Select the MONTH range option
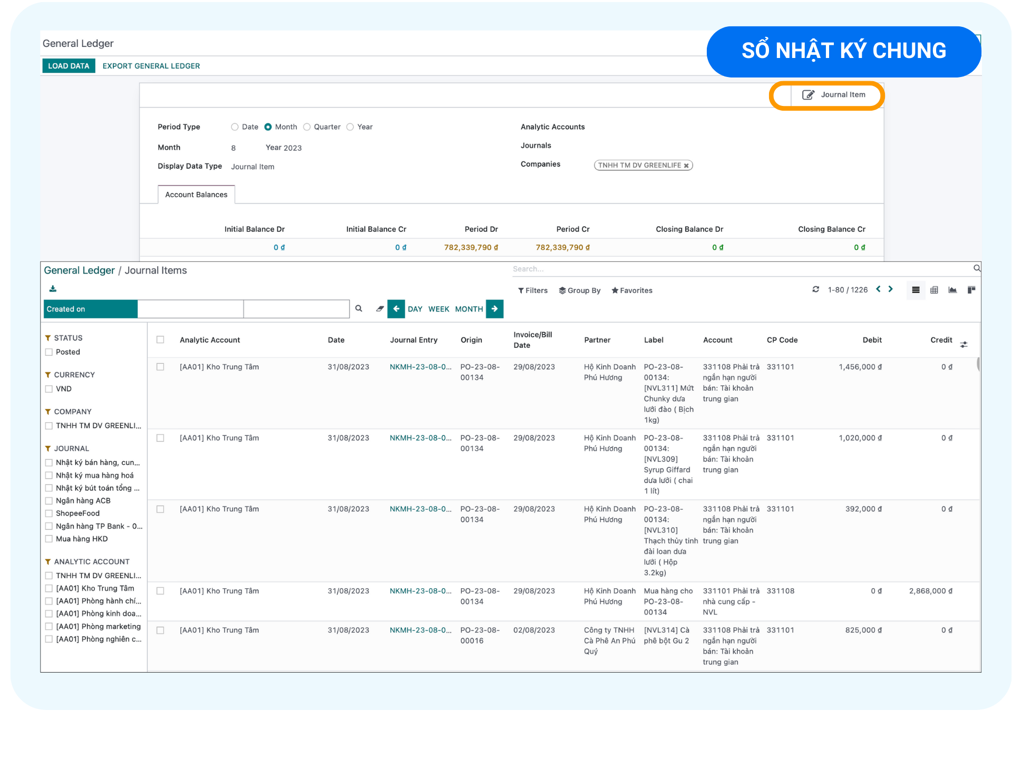Screen dimensions: 1012x759 point(469,309)
